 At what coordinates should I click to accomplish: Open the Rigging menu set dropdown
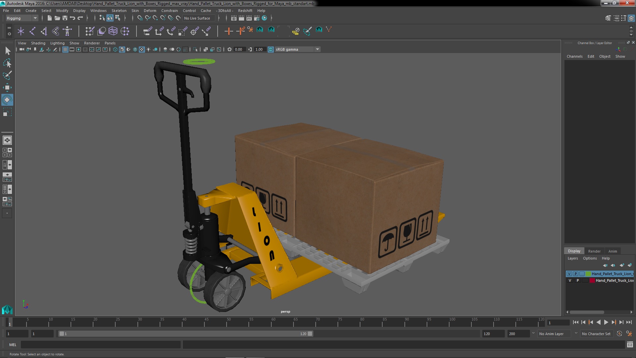(x=22, y=18)
